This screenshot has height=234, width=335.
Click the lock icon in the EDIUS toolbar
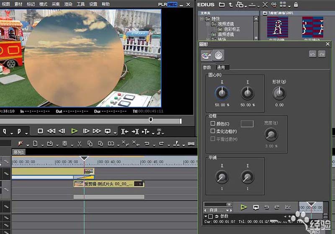(296, 5)
